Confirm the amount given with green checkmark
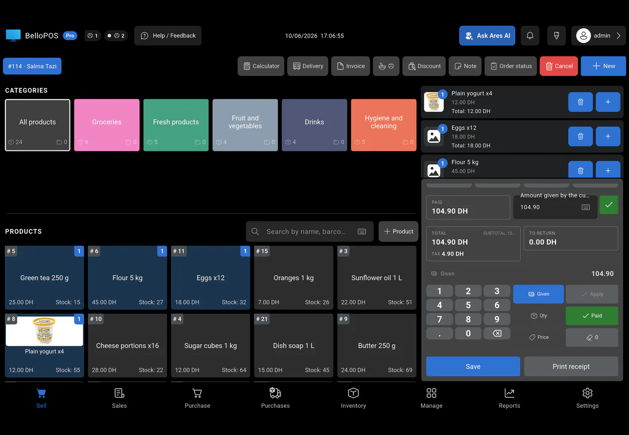Screen dimensions: 629x435 pos(609,205)
